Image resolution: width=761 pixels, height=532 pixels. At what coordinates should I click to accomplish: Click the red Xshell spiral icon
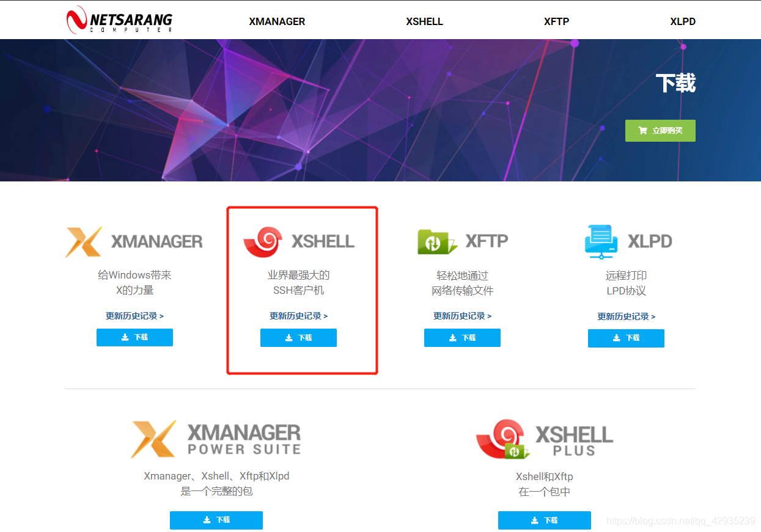[x=263, y=242]
